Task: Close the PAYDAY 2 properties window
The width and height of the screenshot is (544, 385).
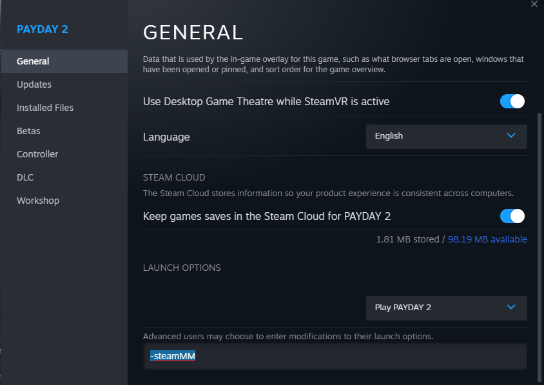Action: pyautogui.click(x=534, y=5)
